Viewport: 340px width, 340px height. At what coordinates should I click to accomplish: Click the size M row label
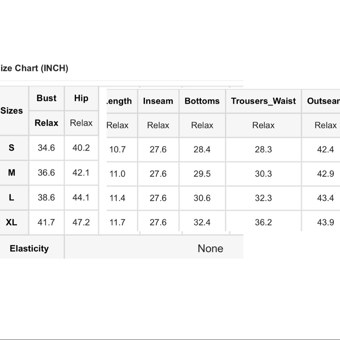[x=12, y=173]
